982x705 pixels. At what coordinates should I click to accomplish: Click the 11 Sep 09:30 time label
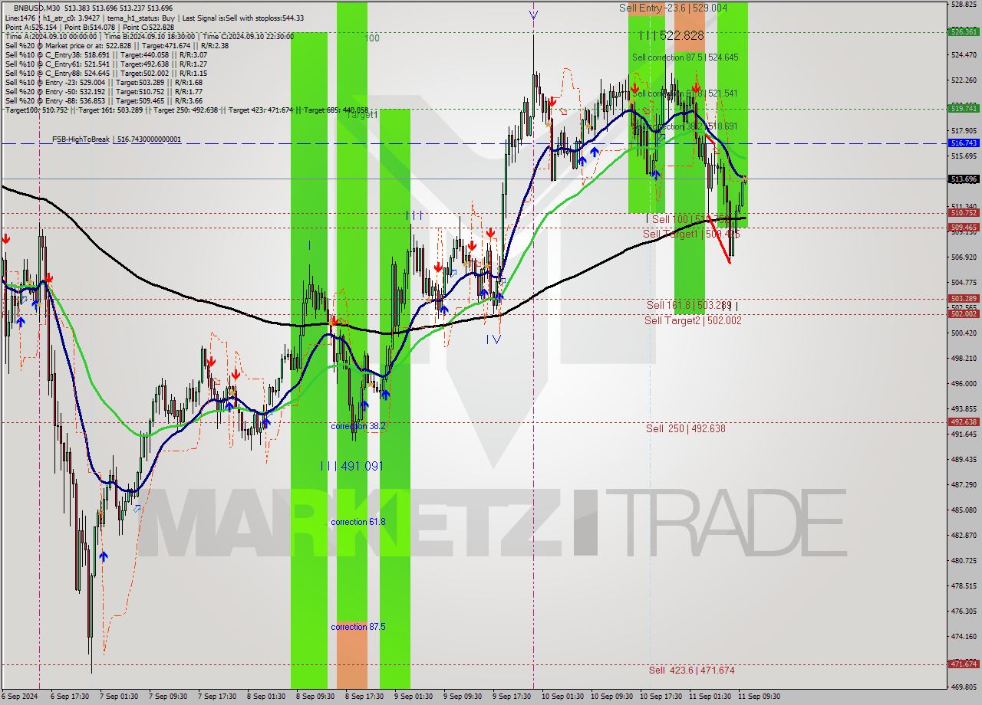[759, 697]
